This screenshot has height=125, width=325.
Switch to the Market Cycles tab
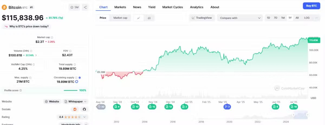point(173,7)
